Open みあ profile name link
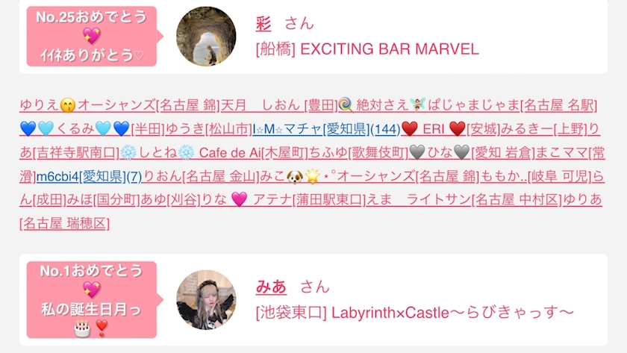 coord(271,287)
